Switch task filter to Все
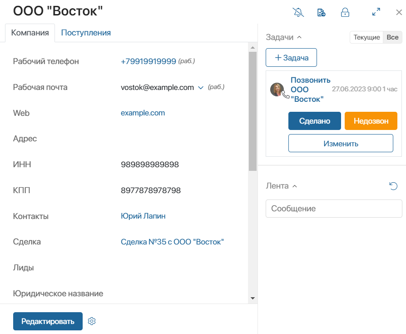 (x=392, y=37)
